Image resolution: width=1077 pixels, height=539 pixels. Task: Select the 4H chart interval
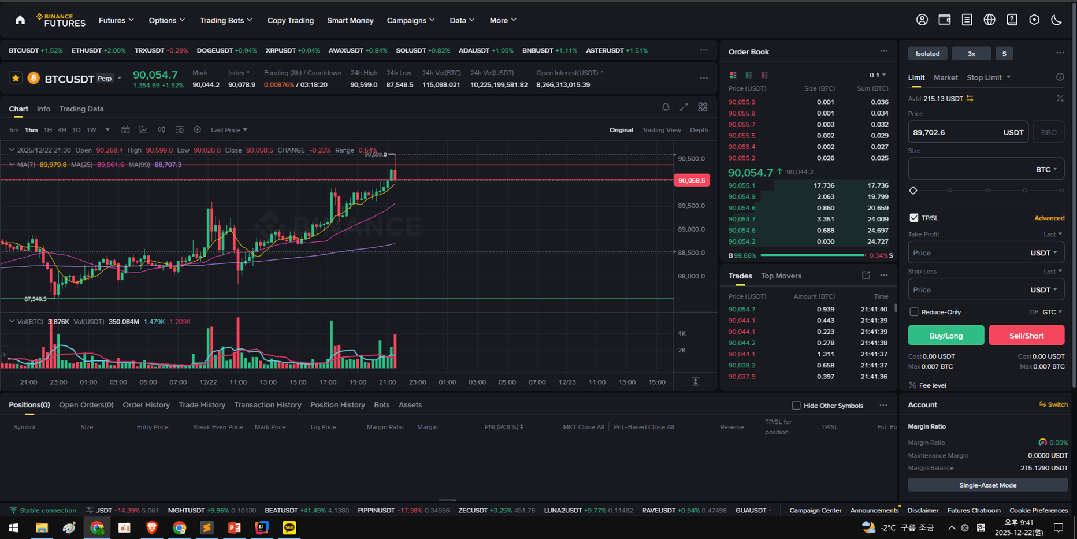[x=62, y=130]
